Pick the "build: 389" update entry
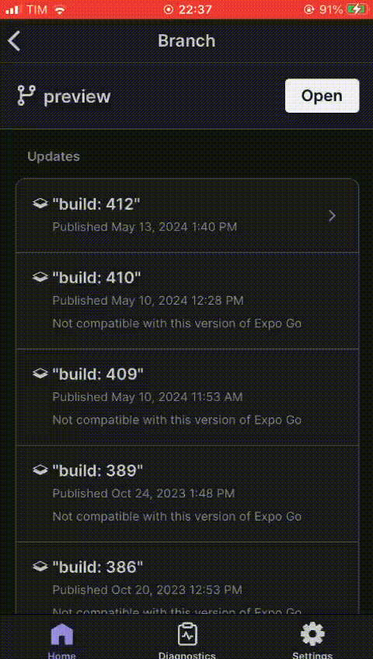Screen dimensions: 373x659 coord(187,493)
